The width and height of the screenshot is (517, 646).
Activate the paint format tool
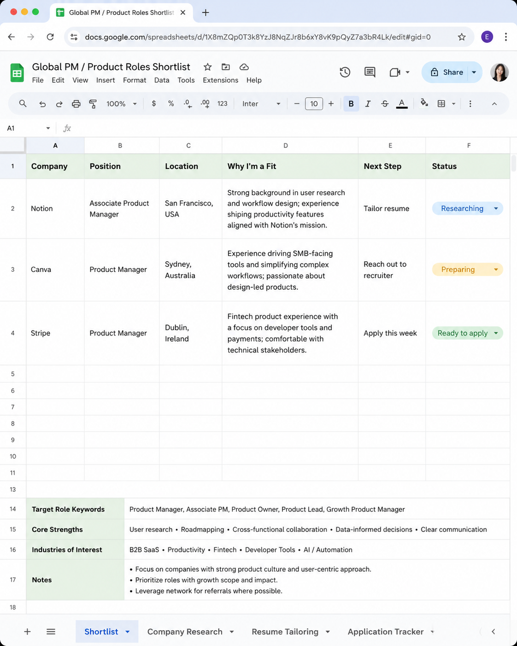pos(93,104)
